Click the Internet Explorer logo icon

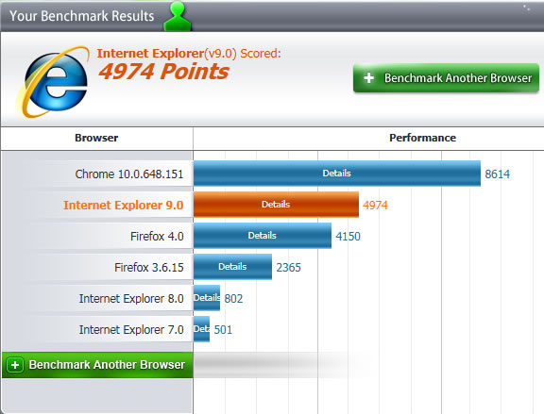coord(53,82)
